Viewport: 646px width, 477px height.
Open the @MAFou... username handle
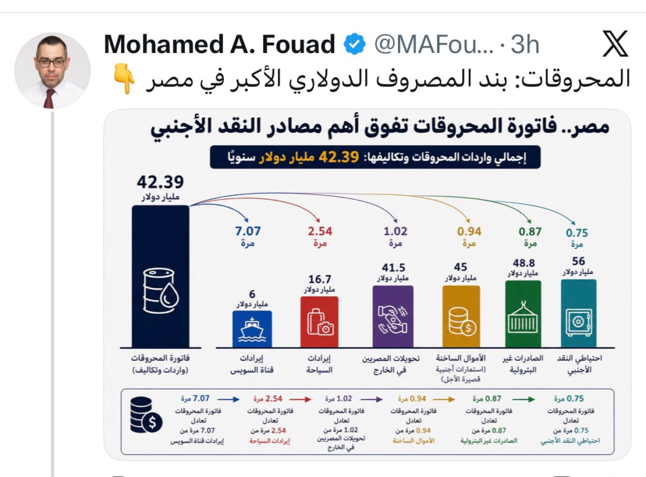click(433, 45)
